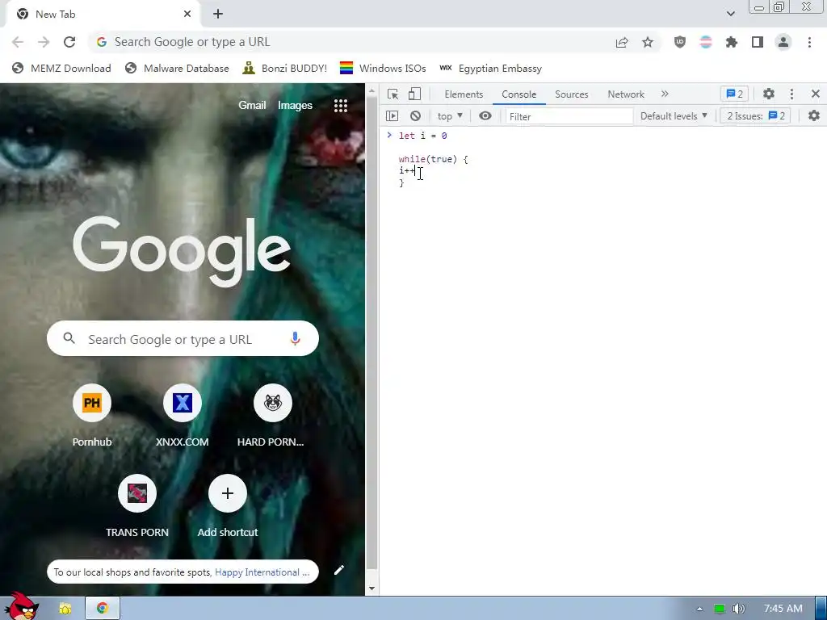Click the green network tray icon

point(719,609)
